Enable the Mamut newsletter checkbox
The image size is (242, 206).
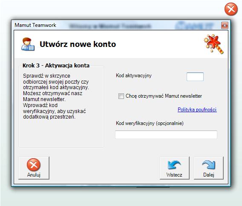click(x=121, y=96)
